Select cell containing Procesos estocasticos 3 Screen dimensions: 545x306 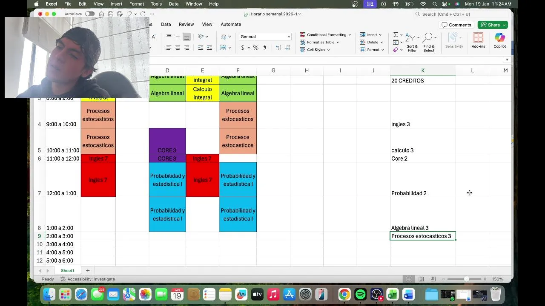pyautogui.click(x=423, y=236)
